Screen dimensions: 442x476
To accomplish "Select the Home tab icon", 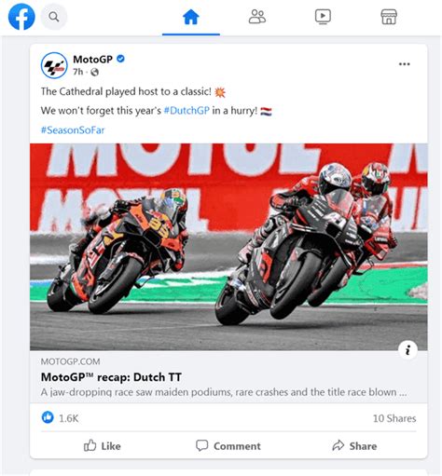I will click(x=191, y=17).
